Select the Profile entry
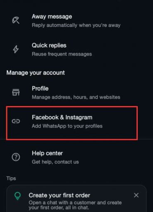The image size is (153, 212). pos(76,93)
